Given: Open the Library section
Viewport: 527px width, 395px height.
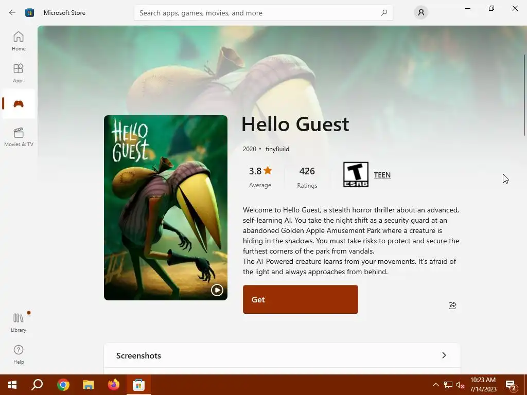Looking at the screenshot, I should [19, 322].
